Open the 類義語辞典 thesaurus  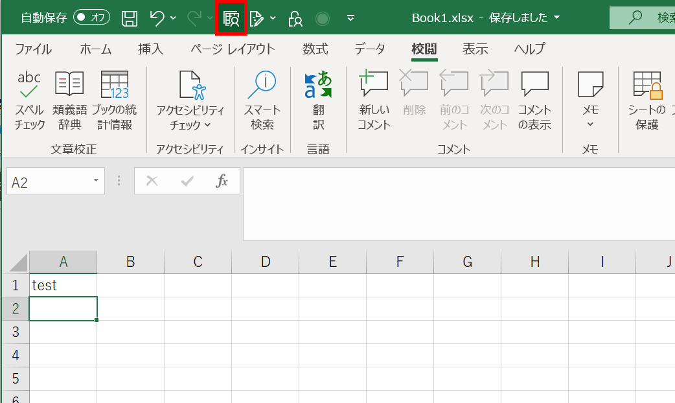(x=69, y=101)
